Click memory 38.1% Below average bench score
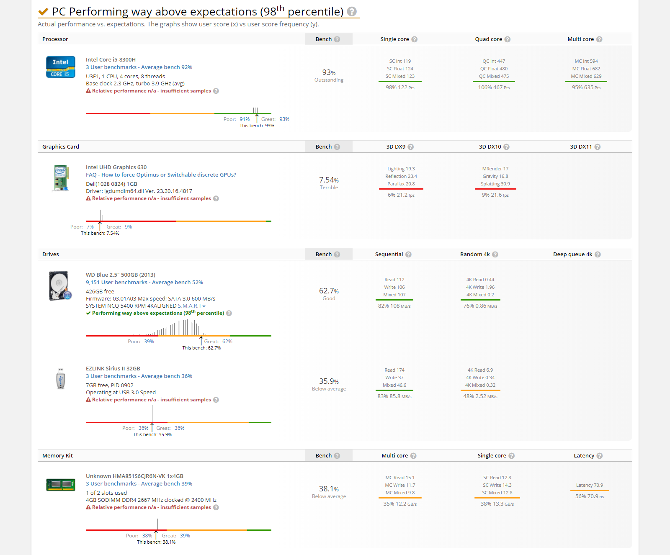 coord(329,492)
